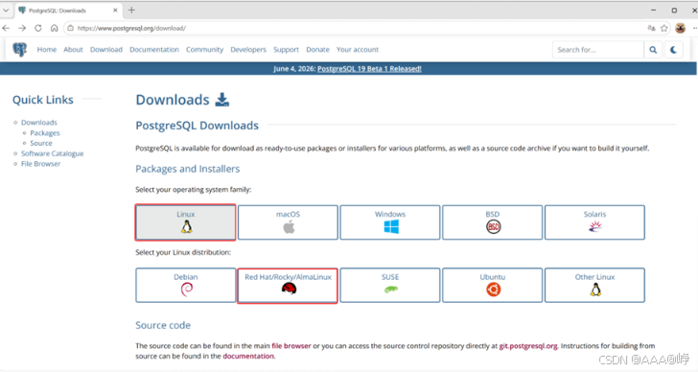Open the documentation link in Source code
This screenshot has height=372, width=698.
(248, 356)
